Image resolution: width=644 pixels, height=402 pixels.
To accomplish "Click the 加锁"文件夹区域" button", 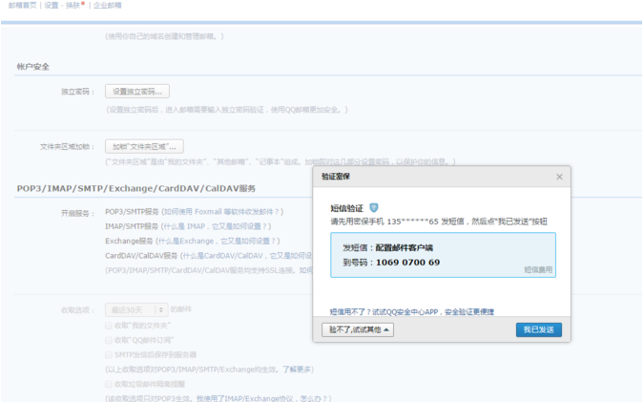I will pyautogui.click(x=143, y=146).
